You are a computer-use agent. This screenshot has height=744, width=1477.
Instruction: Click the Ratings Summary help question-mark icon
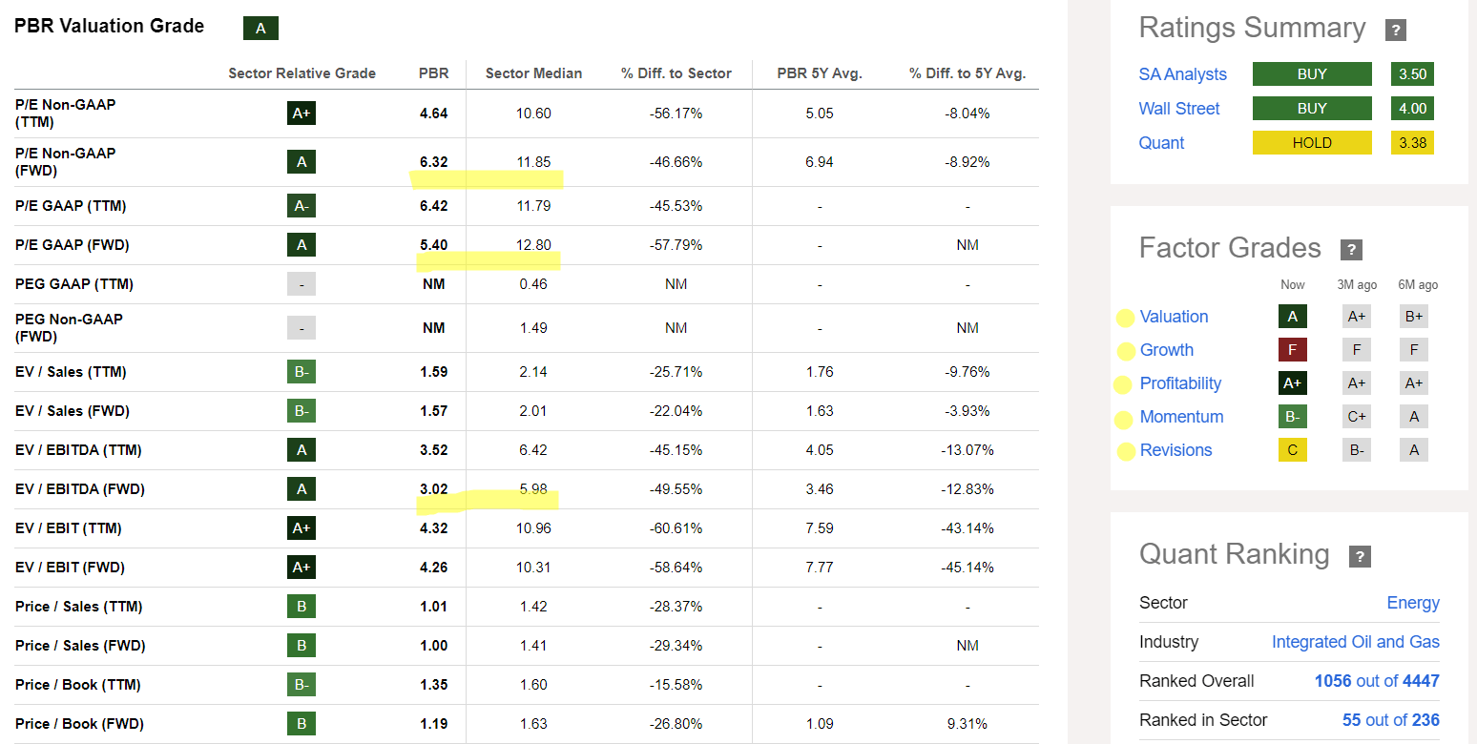1395,30
